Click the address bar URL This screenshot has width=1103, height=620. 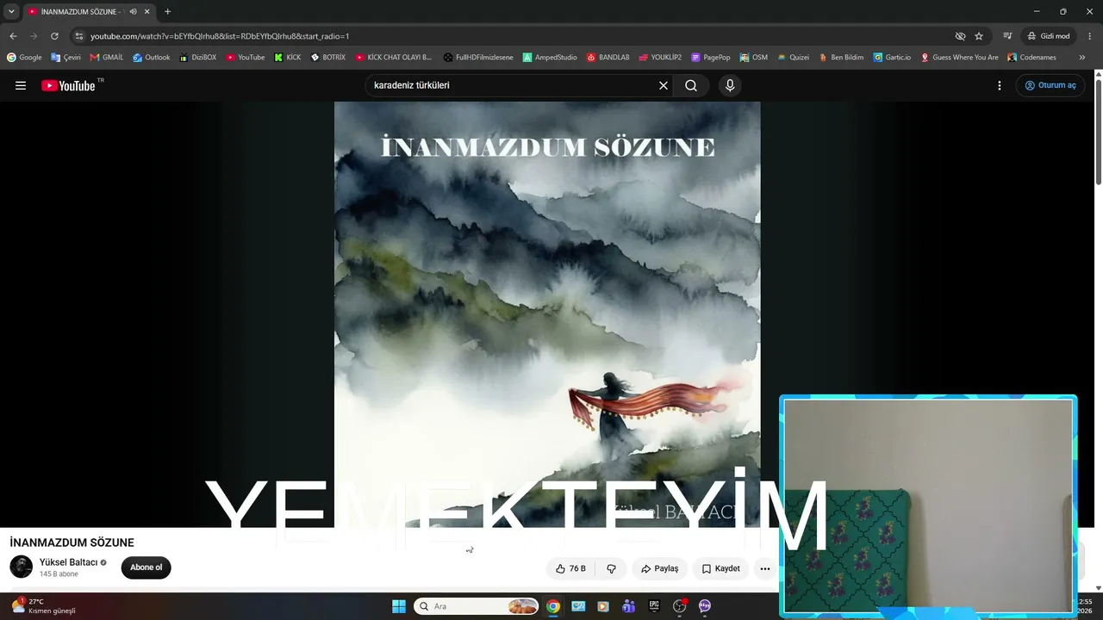[x=220, y=36]
